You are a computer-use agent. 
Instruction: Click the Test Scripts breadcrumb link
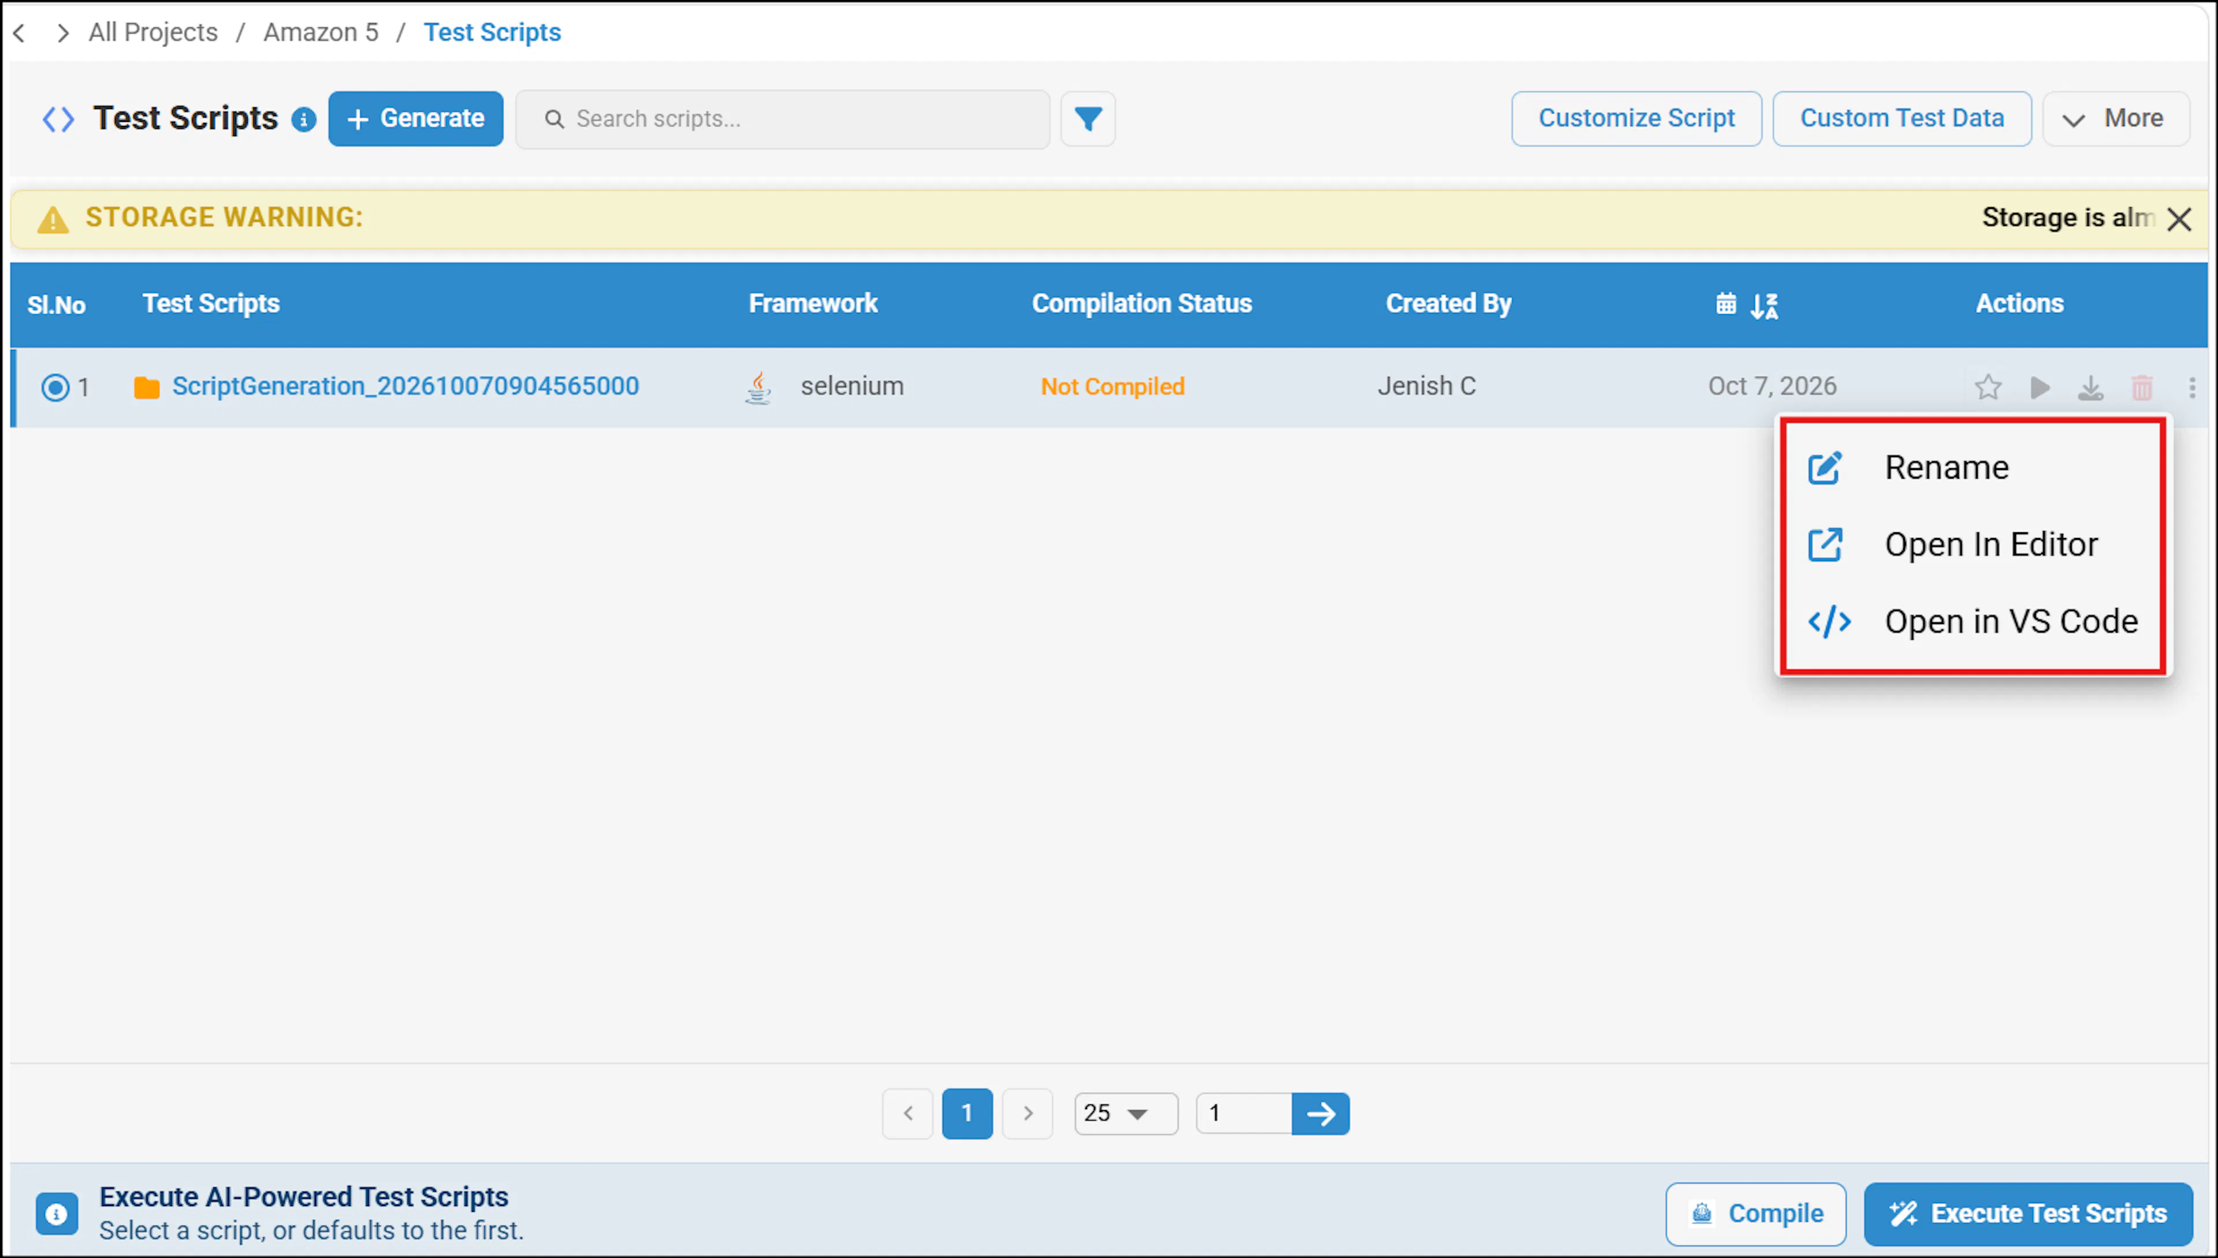click(x=492, y=32)
